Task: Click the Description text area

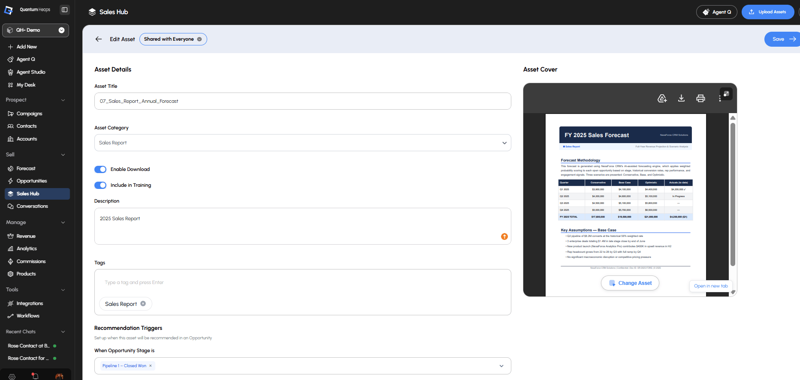Action: click(x=302, y=226)
